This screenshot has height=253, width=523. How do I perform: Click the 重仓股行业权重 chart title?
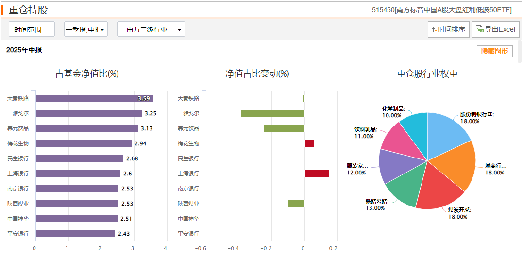(x=427, y=74)
